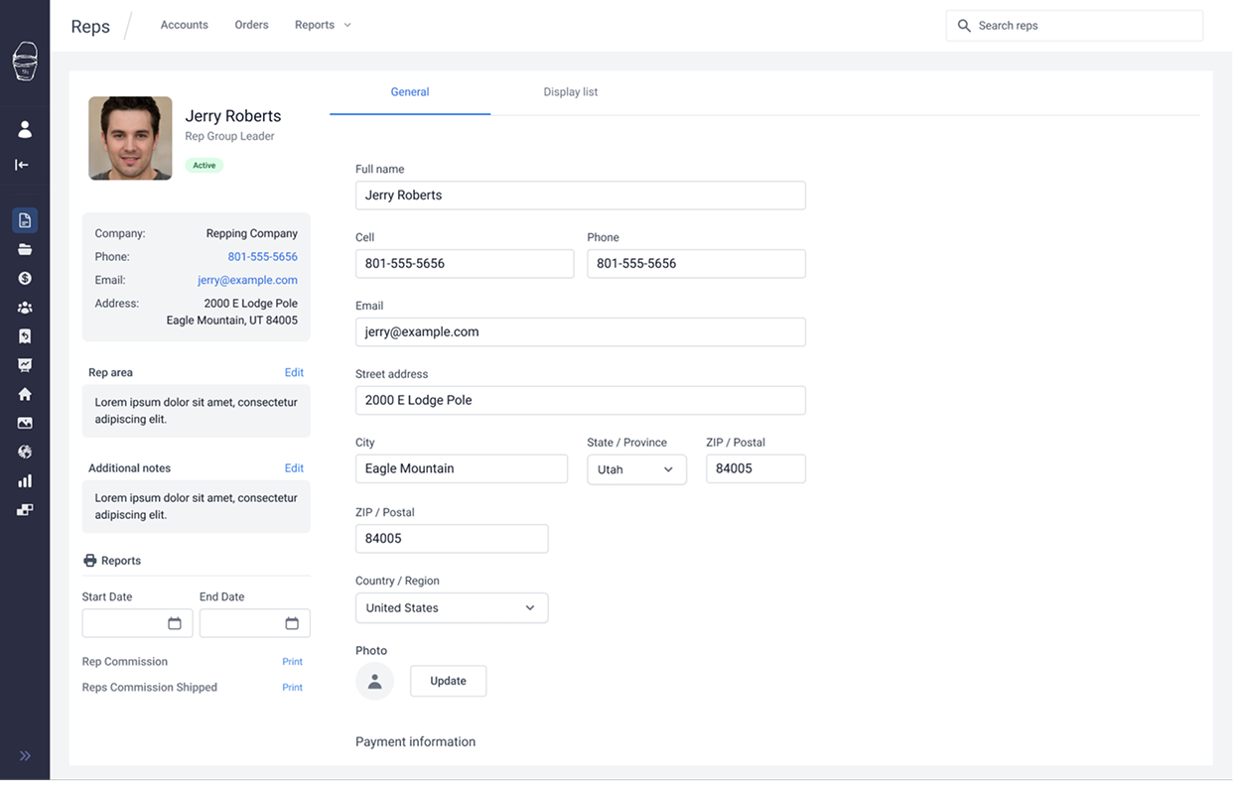Open the people group icon in sidebar
Viewport: 1233px width, 785px height.
[x=25, y=308]
